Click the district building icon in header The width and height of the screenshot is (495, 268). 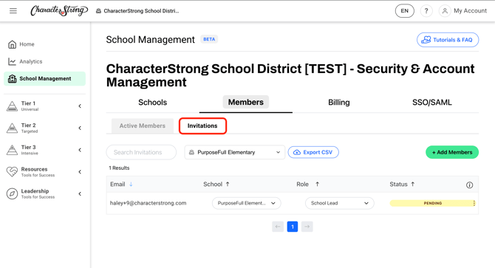click(98, 11)
